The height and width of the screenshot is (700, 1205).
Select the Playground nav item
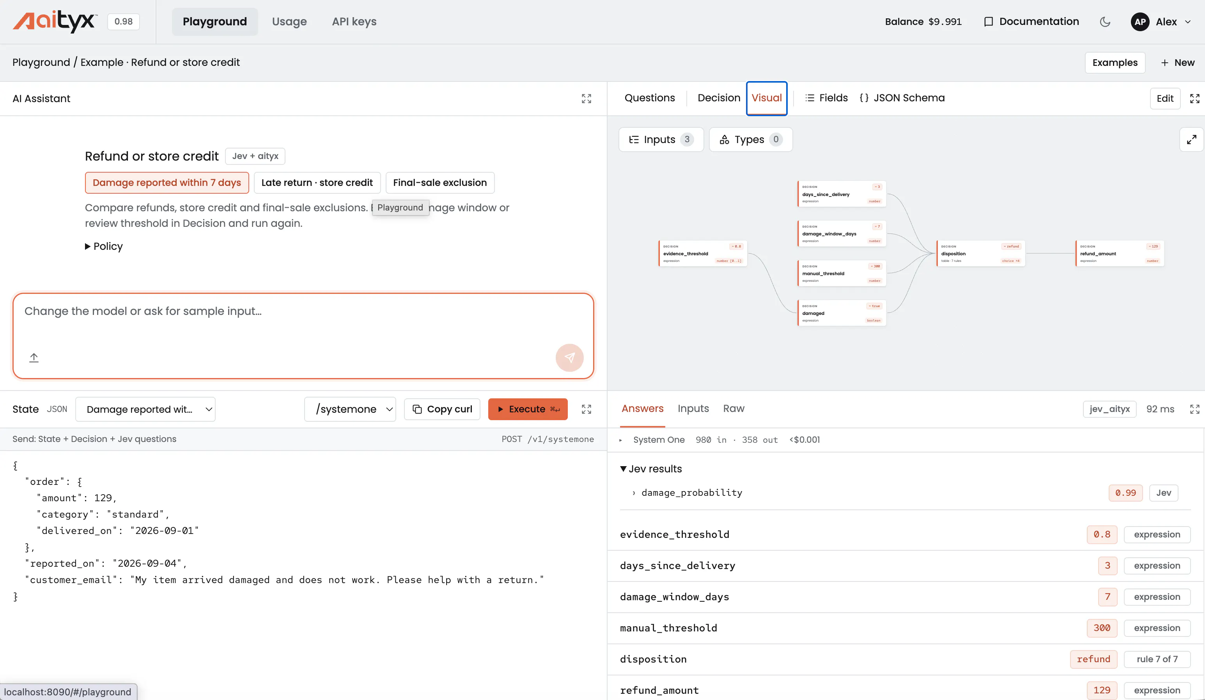[215, 21]
